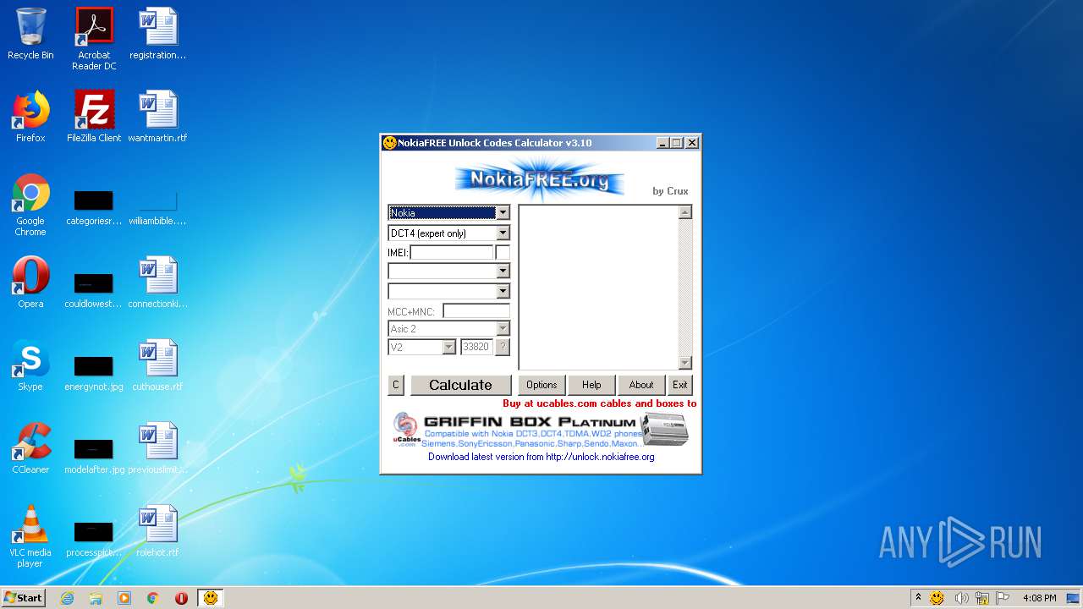Expand the V2 version dropdown
This screenshot has width=1083, height=609.
pyautogui.click(x=449, y=348)
